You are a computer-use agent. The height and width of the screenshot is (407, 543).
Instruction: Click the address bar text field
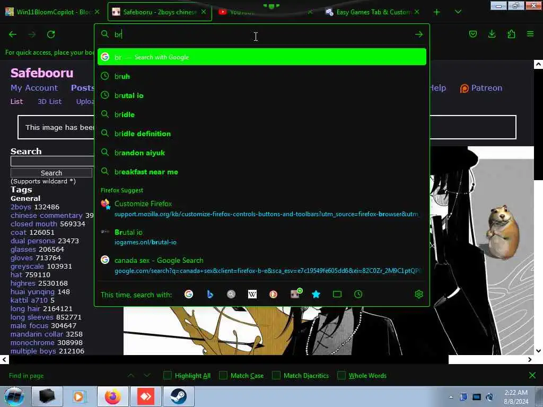(x=263, y=34)
